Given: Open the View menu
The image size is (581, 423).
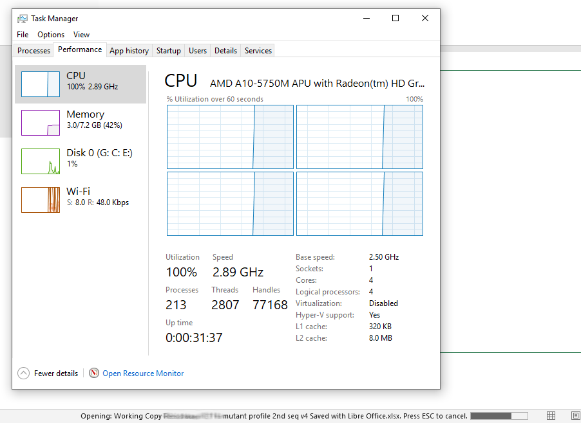Looking at the screenshot, I should [81, 34].
